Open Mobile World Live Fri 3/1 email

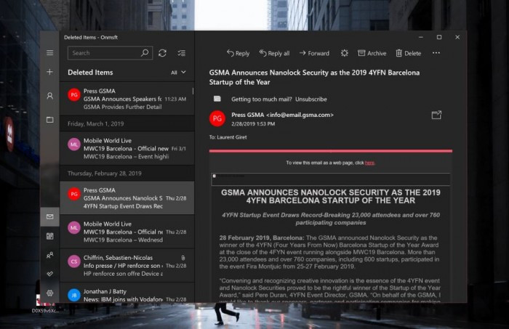127,148
